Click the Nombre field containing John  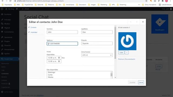coord(62,32)
